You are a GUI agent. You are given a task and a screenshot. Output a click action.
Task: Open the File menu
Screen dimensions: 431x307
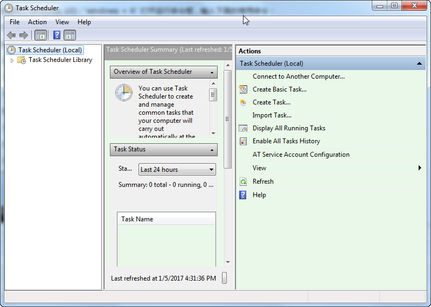coord(15,22)
